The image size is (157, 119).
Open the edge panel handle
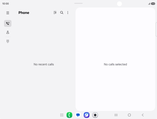pos(156,29)
